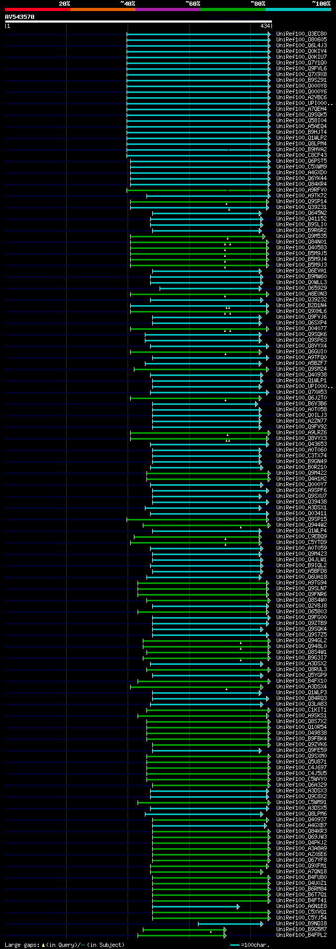
Task: Open the UniRef100_Q9SQK5 entry
Action: coord(301,115)
